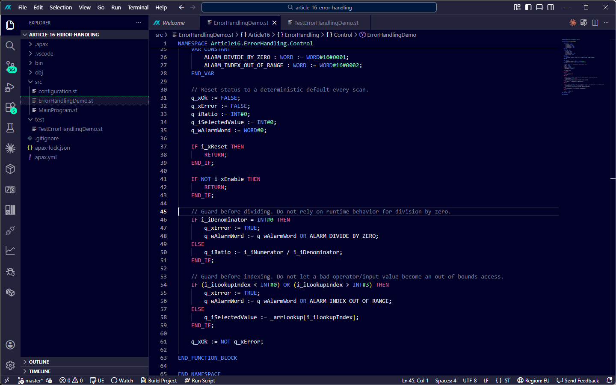Click Send Feedback in status bar
Image resolution: width=616 pixels, height=385 pixels.
[x=578, y=380]
